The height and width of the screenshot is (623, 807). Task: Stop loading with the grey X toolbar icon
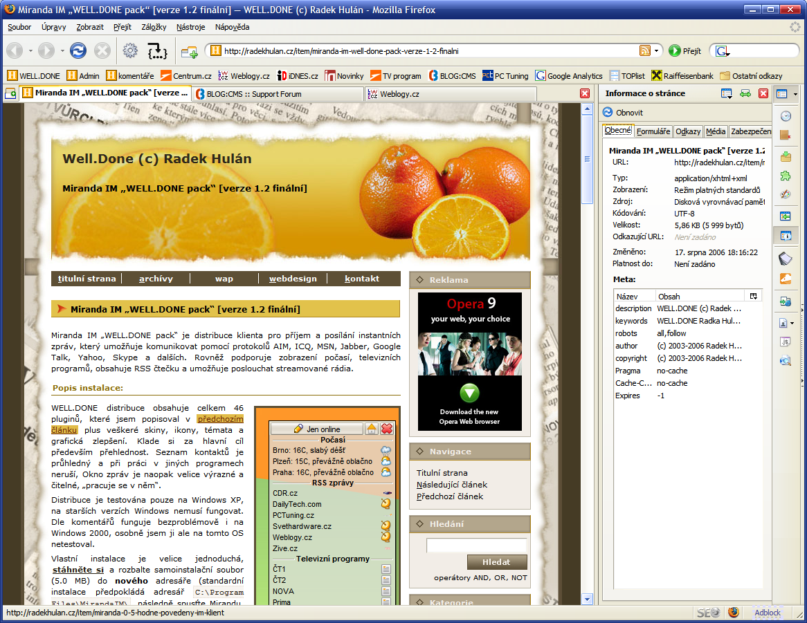click(x=102, y=50)
